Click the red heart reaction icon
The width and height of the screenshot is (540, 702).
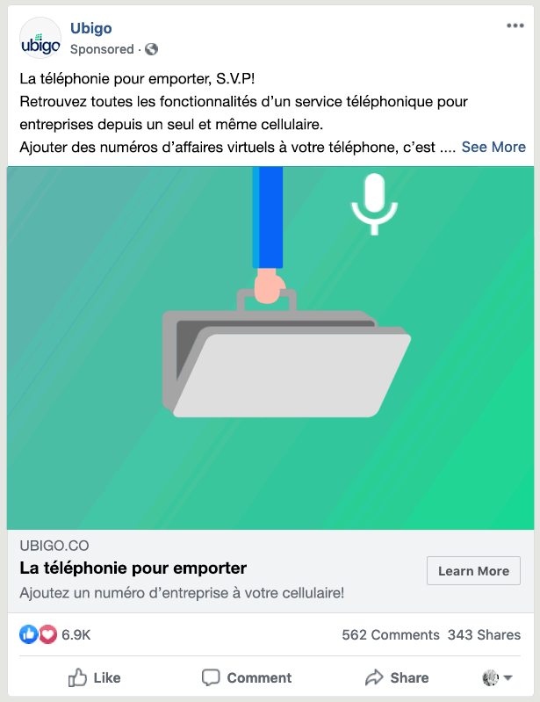[x=48, y=634]
